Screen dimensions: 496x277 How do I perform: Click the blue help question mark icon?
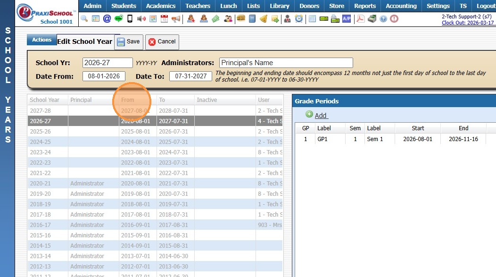[383, 19]
